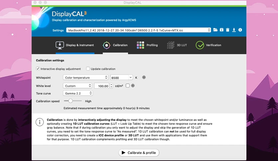
Task: Click the Calibration settings heading
Action: (x=50, y=61)
